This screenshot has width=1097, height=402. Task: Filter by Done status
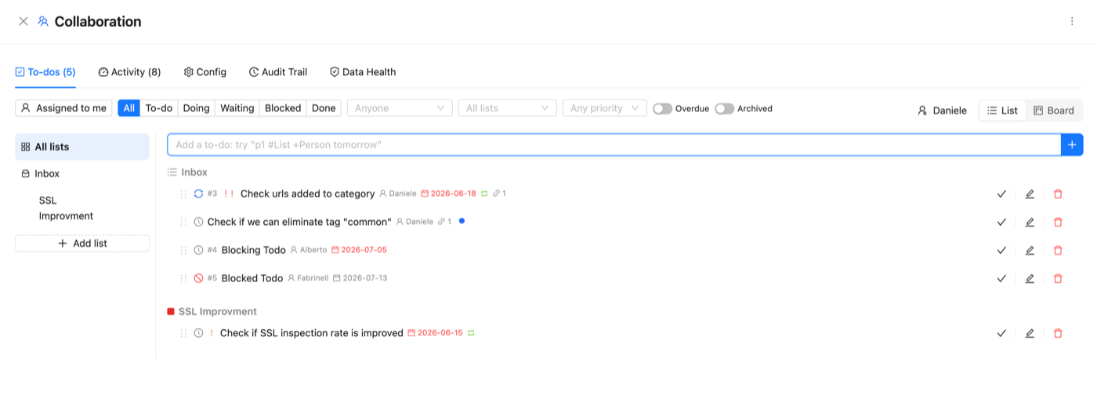324,108
